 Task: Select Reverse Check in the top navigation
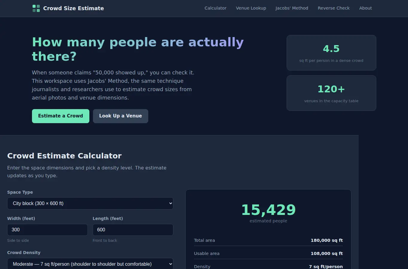[x=334, y=8]
